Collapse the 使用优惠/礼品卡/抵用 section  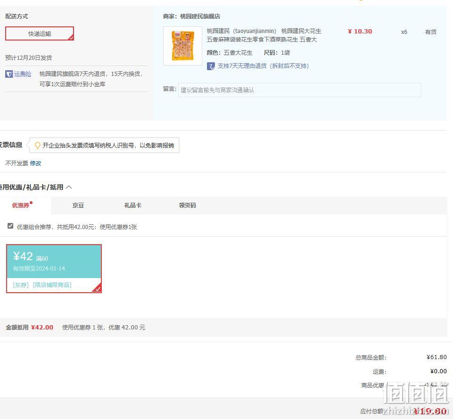coord(69,187)
